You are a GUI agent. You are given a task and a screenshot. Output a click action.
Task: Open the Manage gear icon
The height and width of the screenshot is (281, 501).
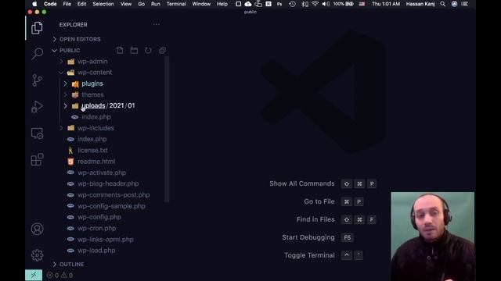37,255
